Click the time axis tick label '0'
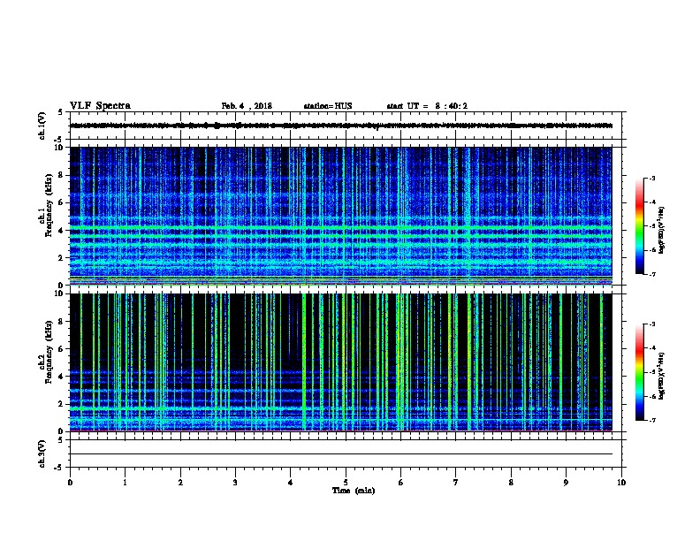This screenshot has height=541, width=700. click(70, 483)
